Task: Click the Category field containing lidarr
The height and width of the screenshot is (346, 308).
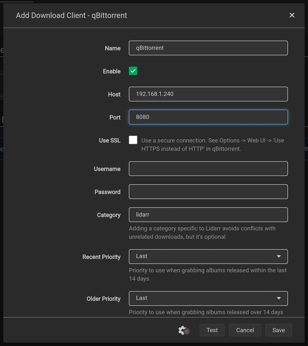Action: click(208, 214)
